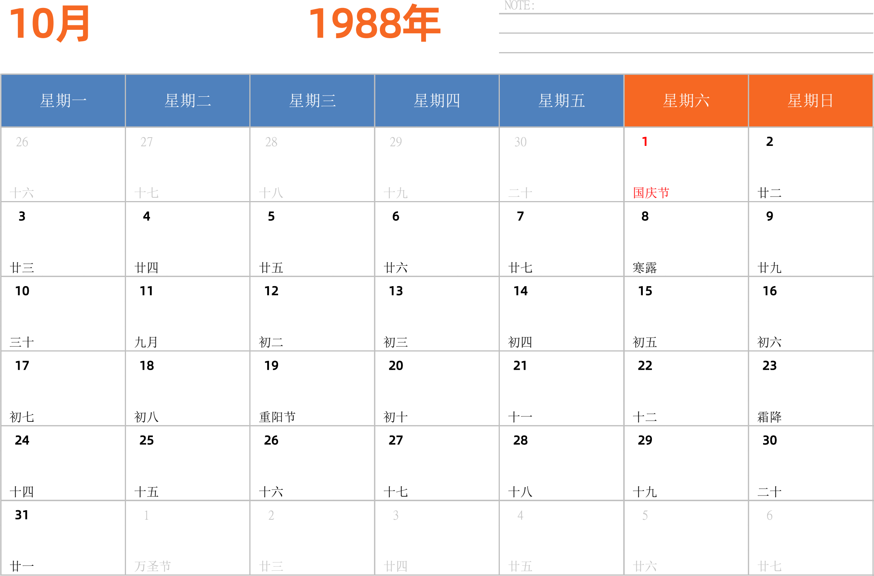Select date 24
This screenshot has height=576, width=874.
(22, 440)
